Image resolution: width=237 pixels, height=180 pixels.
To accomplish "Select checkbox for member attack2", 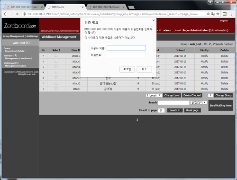I will coord(56,83).
